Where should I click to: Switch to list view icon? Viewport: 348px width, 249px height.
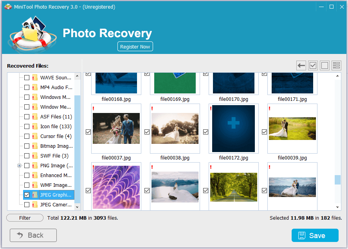click(x=336, y=66)
